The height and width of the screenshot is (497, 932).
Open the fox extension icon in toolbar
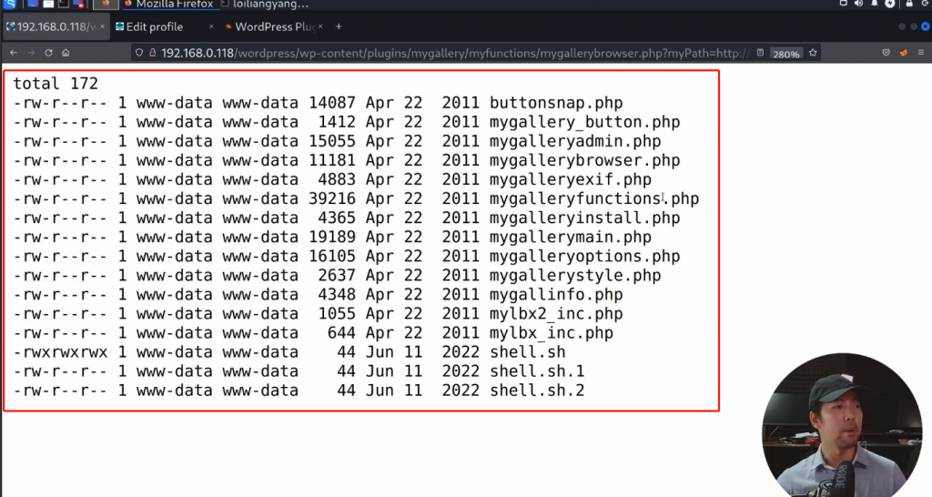click(x=904, y=53)
